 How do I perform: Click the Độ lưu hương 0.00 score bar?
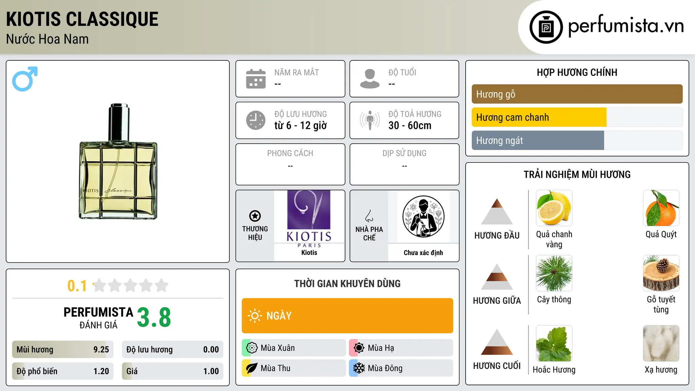[172, 350]
